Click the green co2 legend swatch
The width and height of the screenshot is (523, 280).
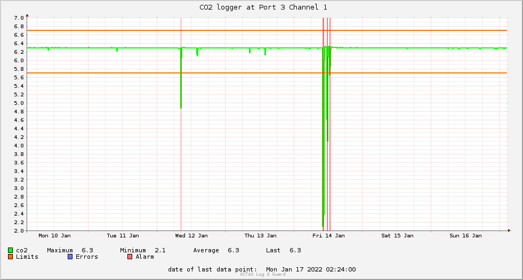click(10, 250)
